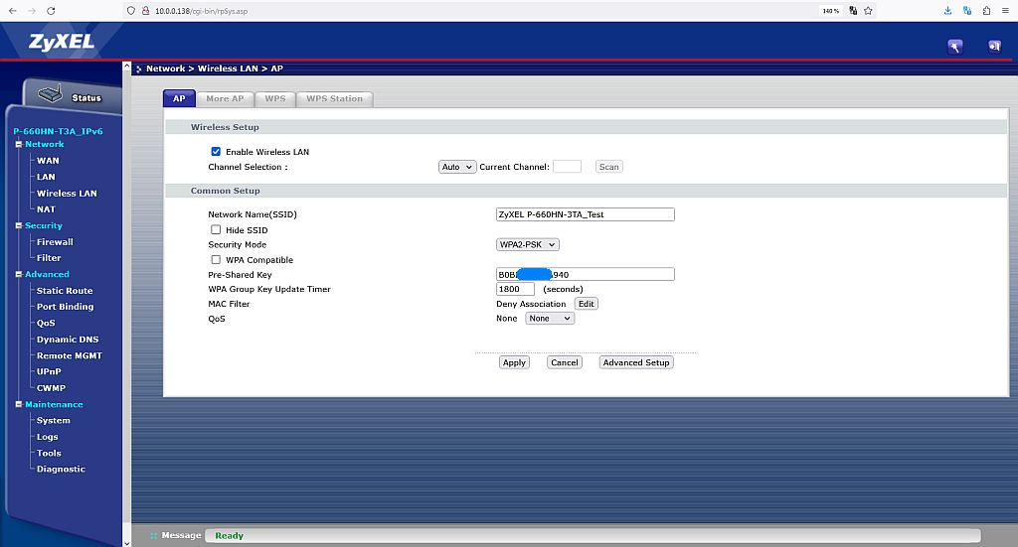
Task: Click the insecure connection padlock icon
Action: click(144, 10)
